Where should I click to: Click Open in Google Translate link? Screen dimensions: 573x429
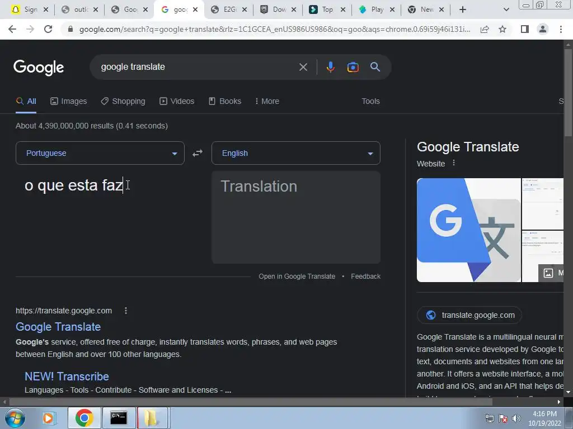pos(297,277)
